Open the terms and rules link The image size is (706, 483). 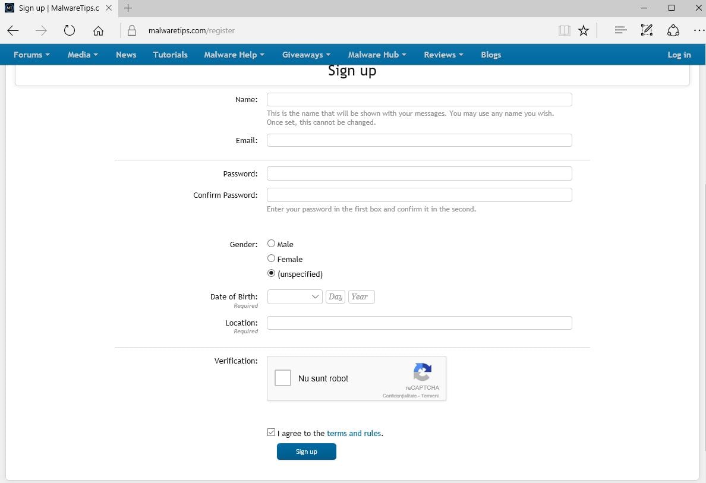[354, 433]
